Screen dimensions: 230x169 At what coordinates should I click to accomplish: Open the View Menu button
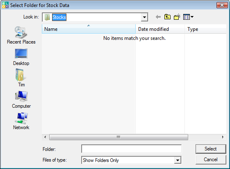[x=188, y=17]
